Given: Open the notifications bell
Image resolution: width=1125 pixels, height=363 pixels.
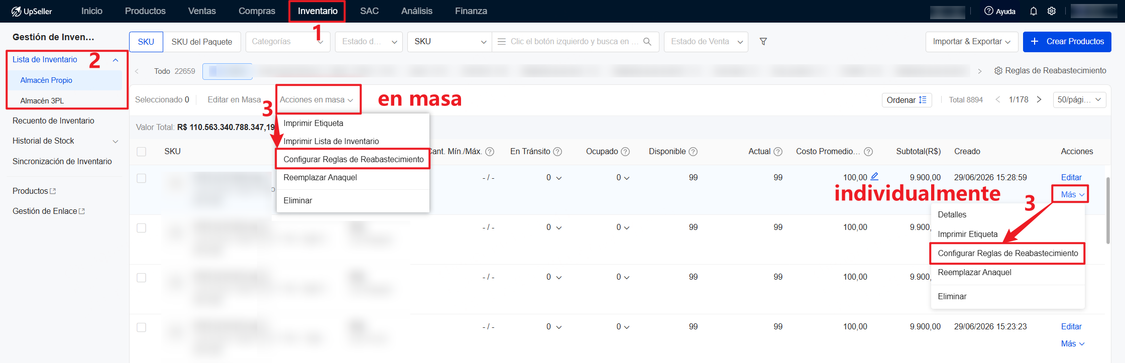Looking at the screenshot, I should pyautogui.click(x=1033, y=11).
